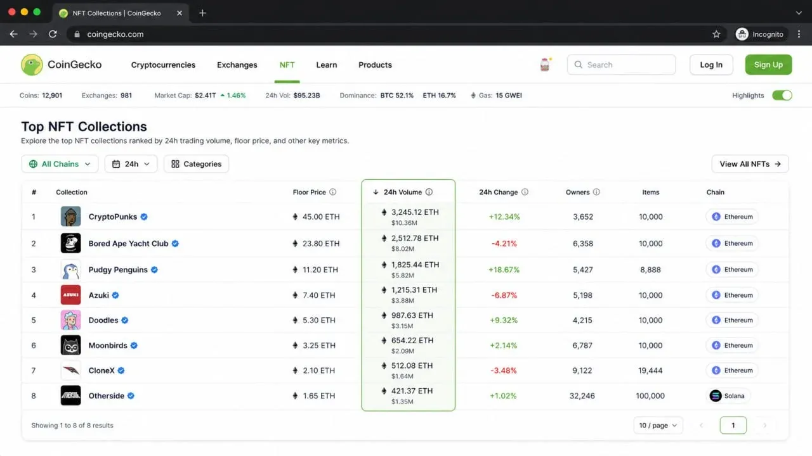Click the Log In button
Viewport: 812px width, 456px height.
pos(711,65)
